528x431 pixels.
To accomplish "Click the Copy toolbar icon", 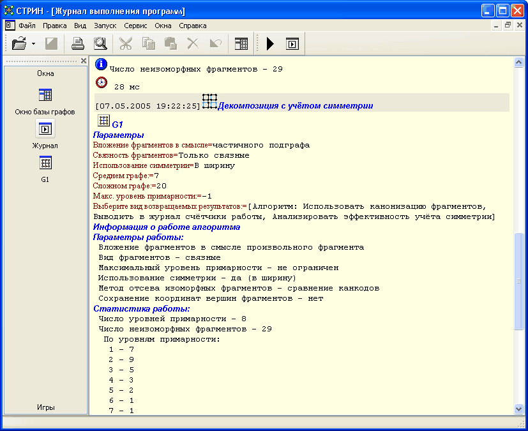I will coord(149,44).
